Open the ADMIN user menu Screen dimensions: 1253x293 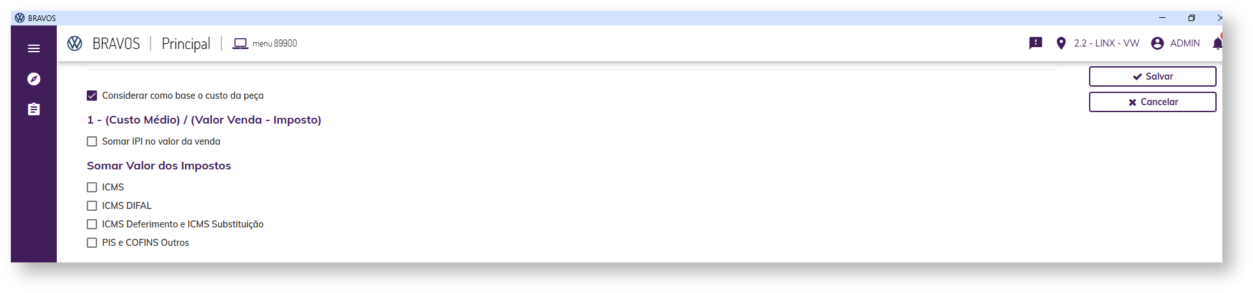(x=1185, y=43)
